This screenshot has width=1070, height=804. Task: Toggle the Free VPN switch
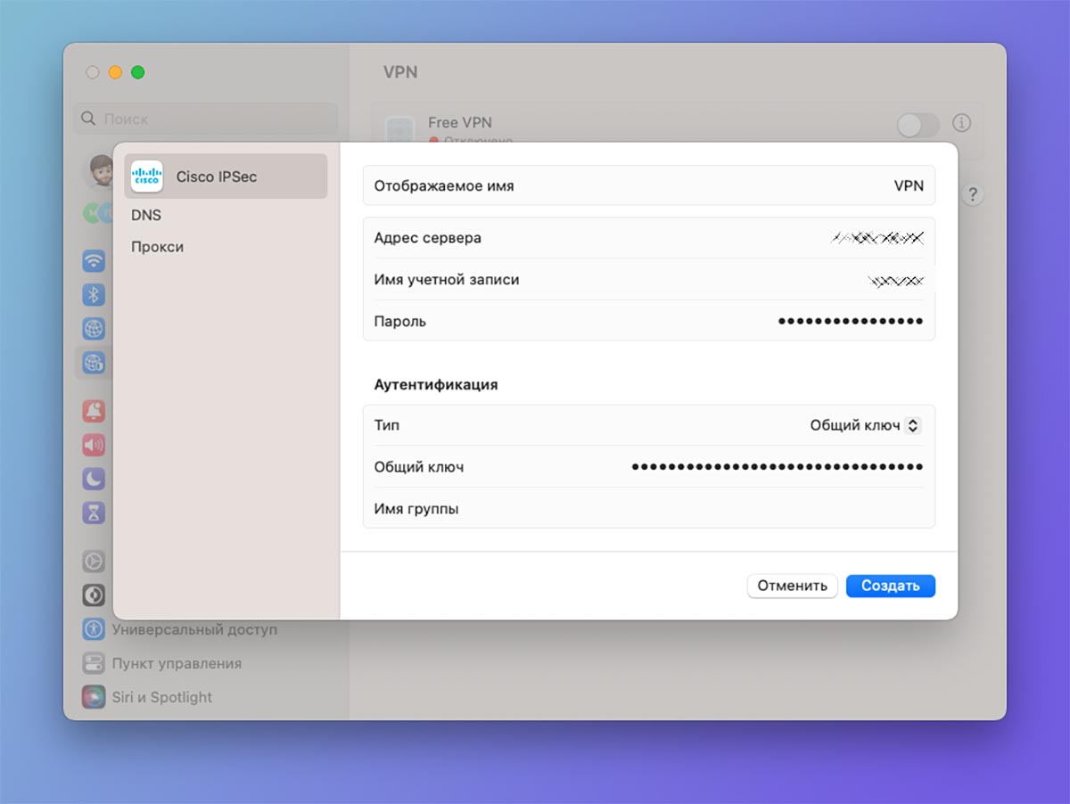(918, 125)
